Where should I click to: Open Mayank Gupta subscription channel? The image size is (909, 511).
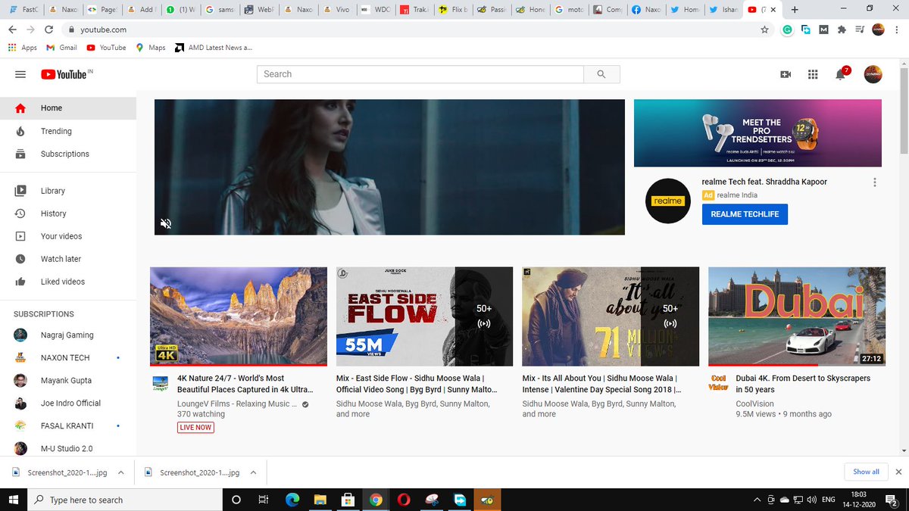click(x=68, y=380)
